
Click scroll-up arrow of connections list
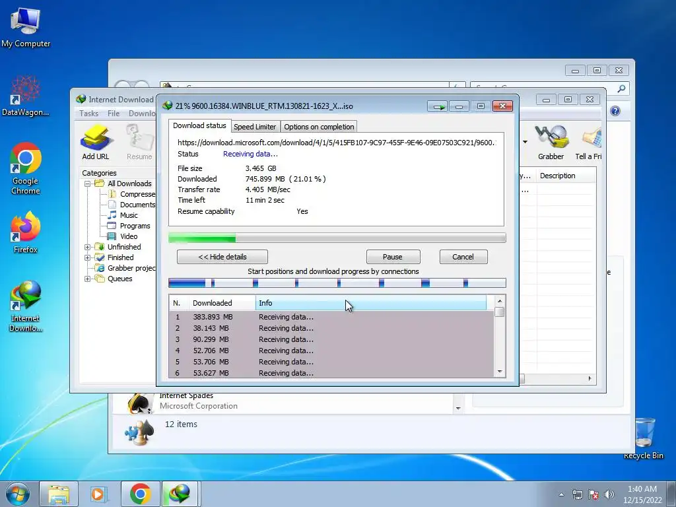pos(500,301)
